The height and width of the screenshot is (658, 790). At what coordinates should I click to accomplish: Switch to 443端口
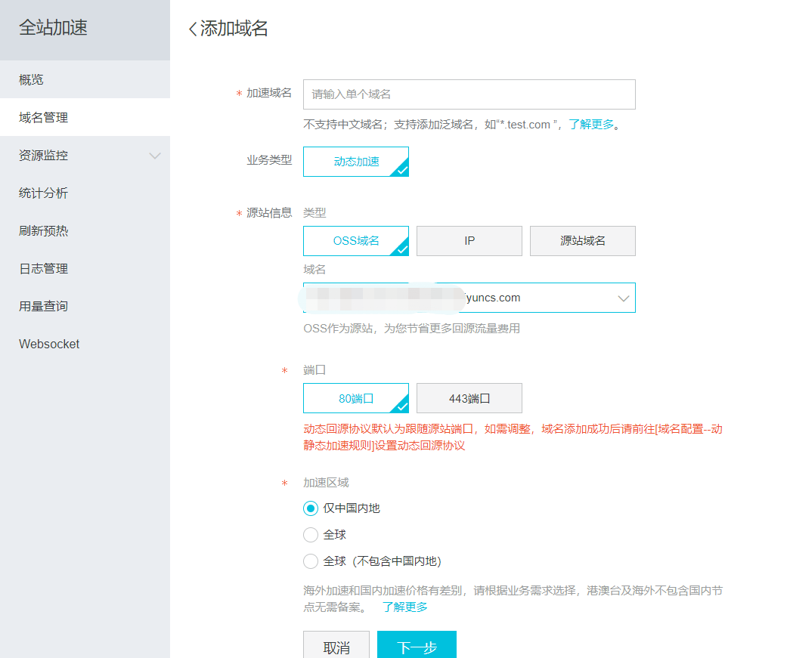pyautogui.click(x=469, y=398)
